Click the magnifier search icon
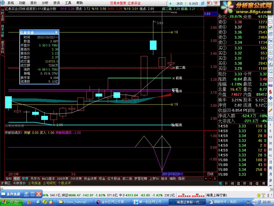Screen dimensions: 274x206 [271, 71]
